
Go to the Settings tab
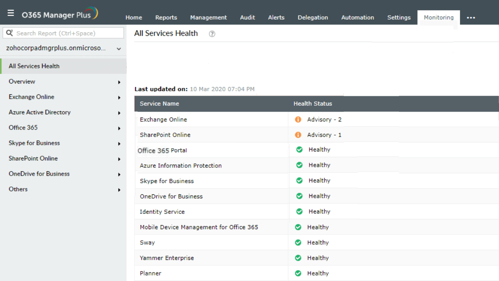[x=399, y=18]
